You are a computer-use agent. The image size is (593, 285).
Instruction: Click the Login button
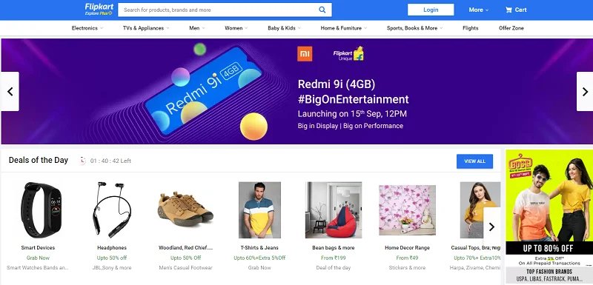click(x=431, y=10)
